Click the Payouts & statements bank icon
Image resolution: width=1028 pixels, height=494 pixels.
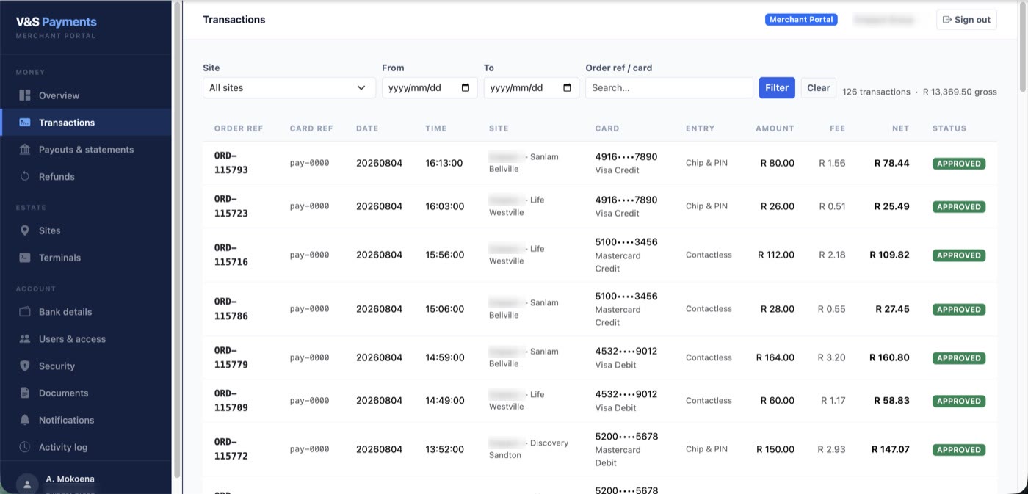pos(25,150)
